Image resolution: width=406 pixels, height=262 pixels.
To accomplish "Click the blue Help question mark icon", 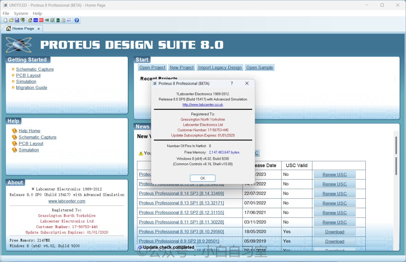I will (77, 20).
